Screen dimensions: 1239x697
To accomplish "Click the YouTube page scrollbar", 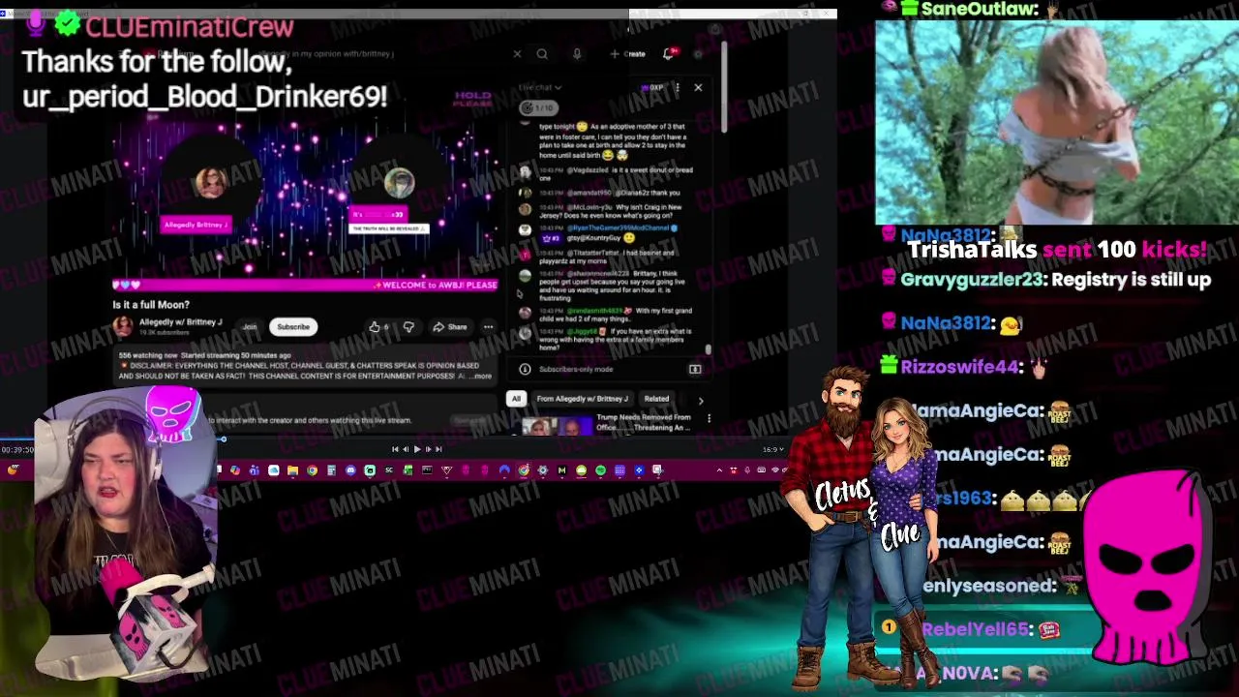I will pos(722,87).
